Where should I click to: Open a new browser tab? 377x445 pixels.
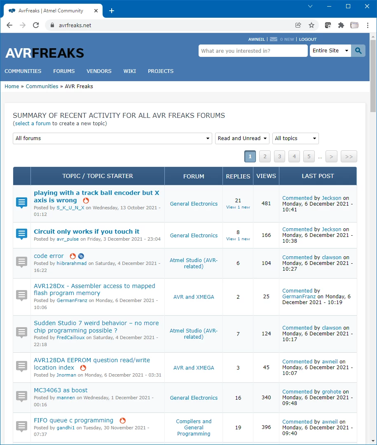pyautogui.click(x=112, y=11)
